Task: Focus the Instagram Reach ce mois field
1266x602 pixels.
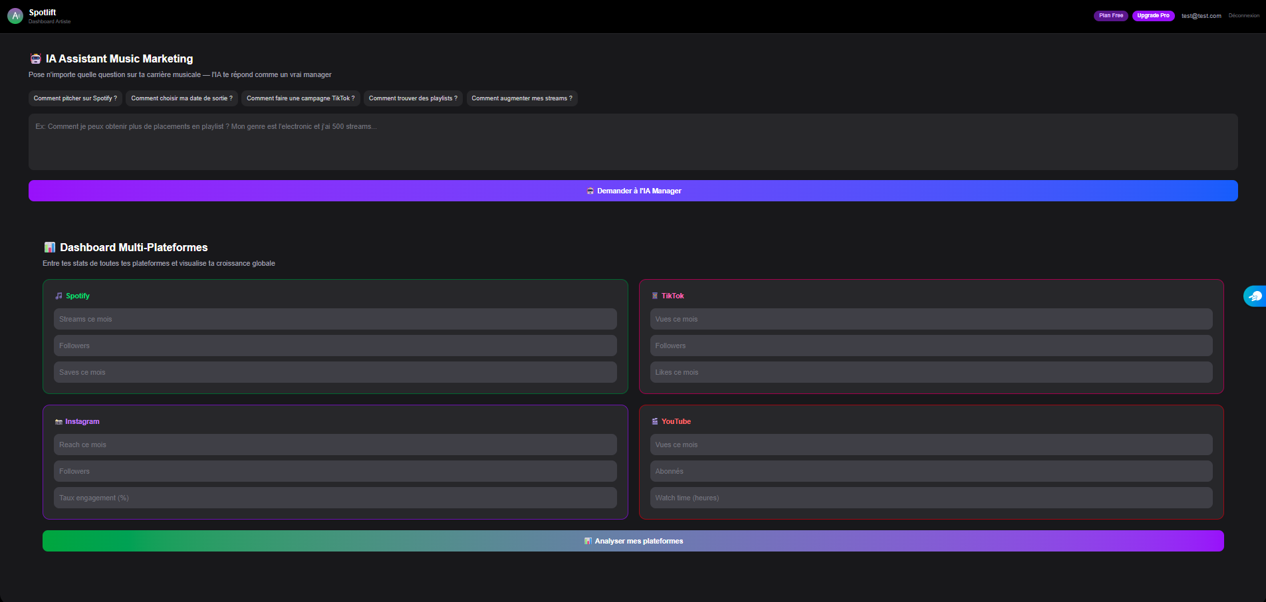Action: 335,445
